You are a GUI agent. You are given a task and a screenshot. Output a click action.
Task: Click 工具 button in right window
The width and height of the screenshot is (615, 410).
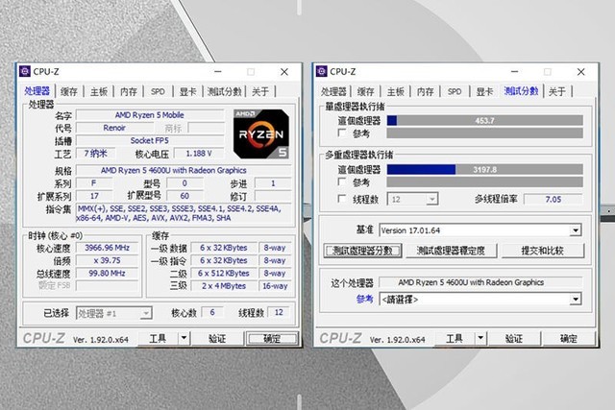455,338
